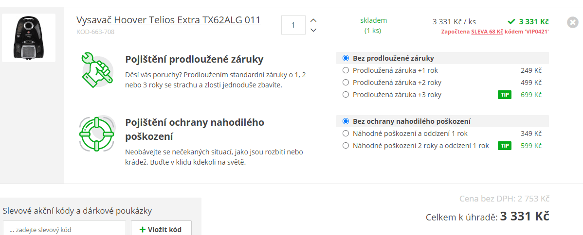Click the (1 ks) stock count text
This screenshot has width=583, height=235.
(373, 31)
